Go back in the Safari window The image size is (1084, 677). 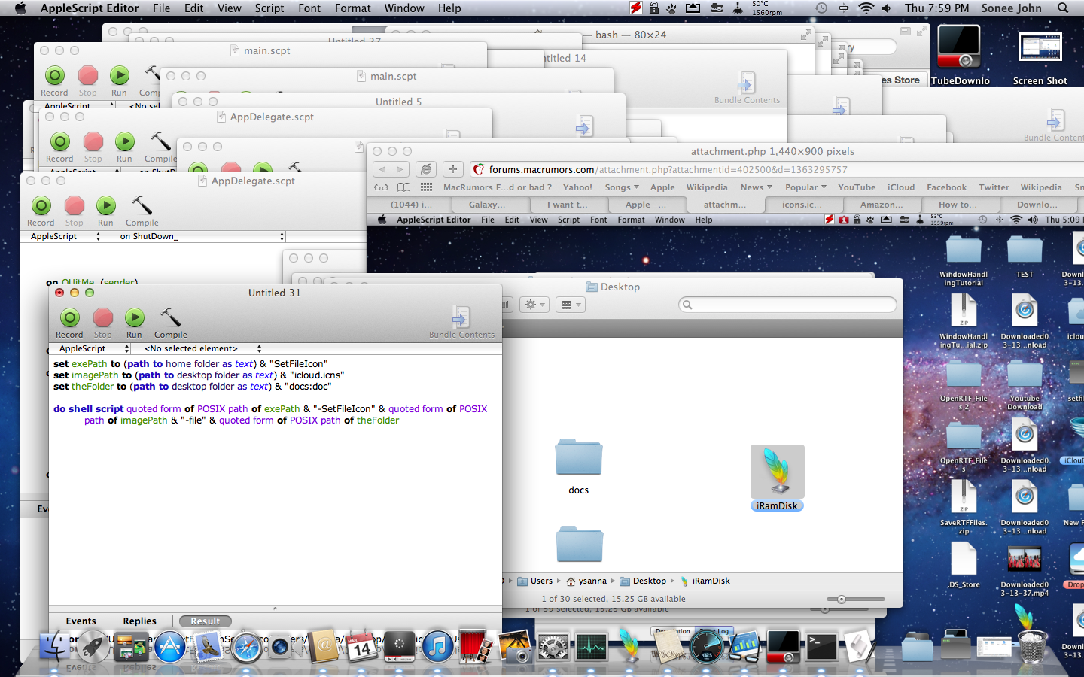[382, 169]
